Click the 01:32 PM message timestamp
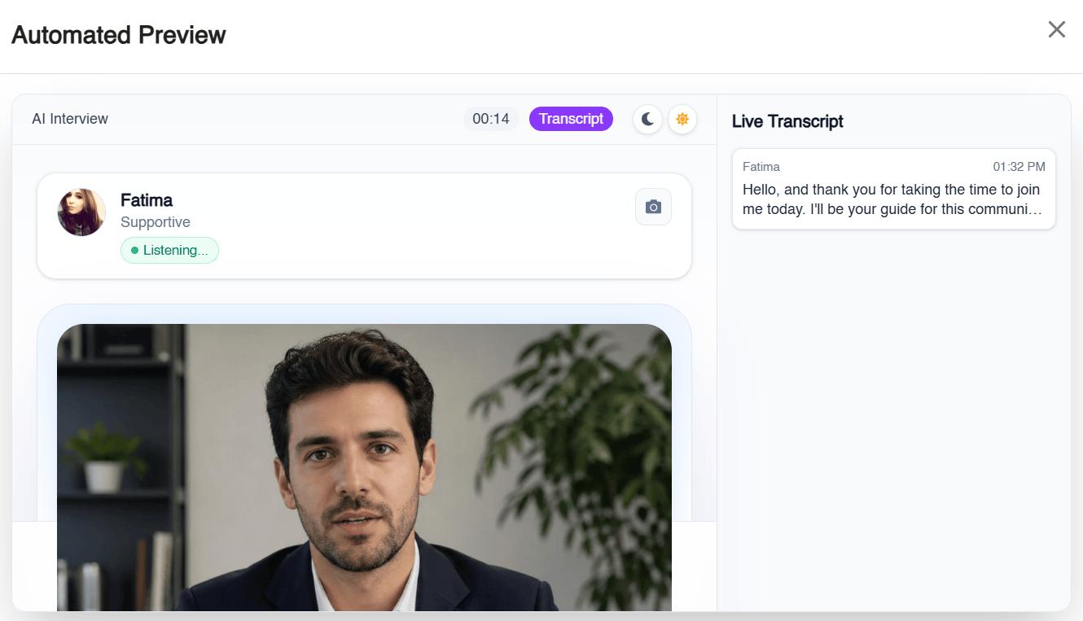 1019,167
